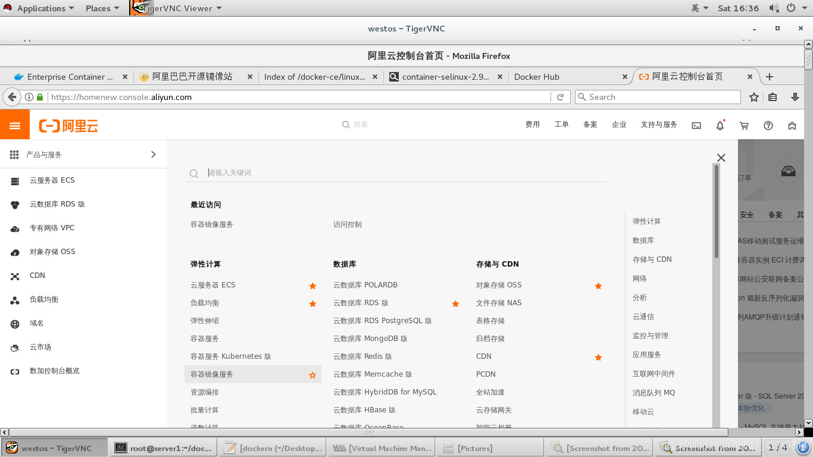Switch to root@server1 terminal in taskbar
This screenshot has height=457, width=813.
coord(164,448)
